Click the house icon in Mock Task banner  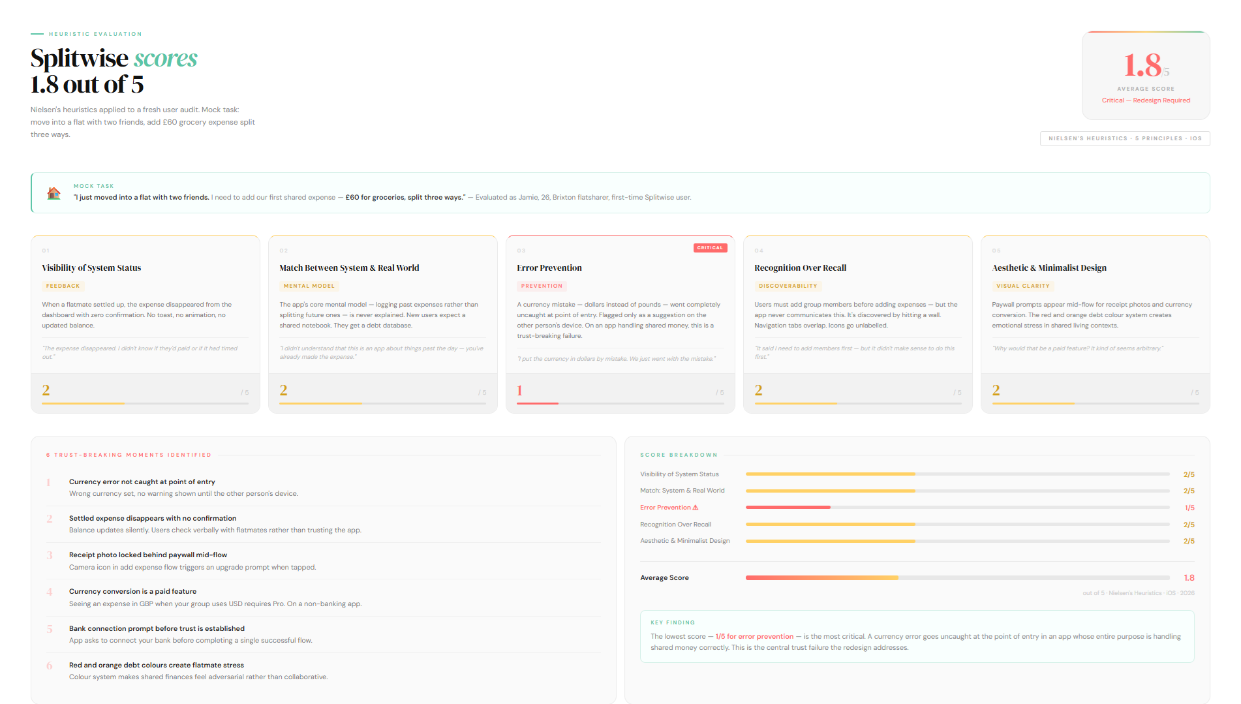(x=54, y=193)
